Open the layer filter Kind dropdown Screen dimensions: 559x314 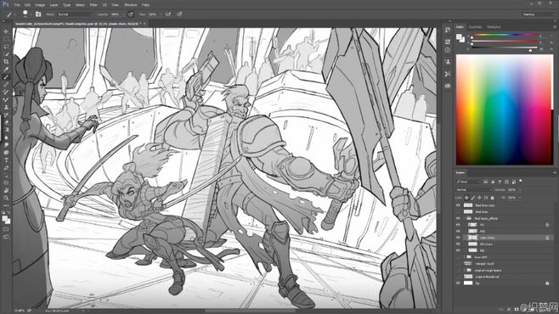[468, 182]
